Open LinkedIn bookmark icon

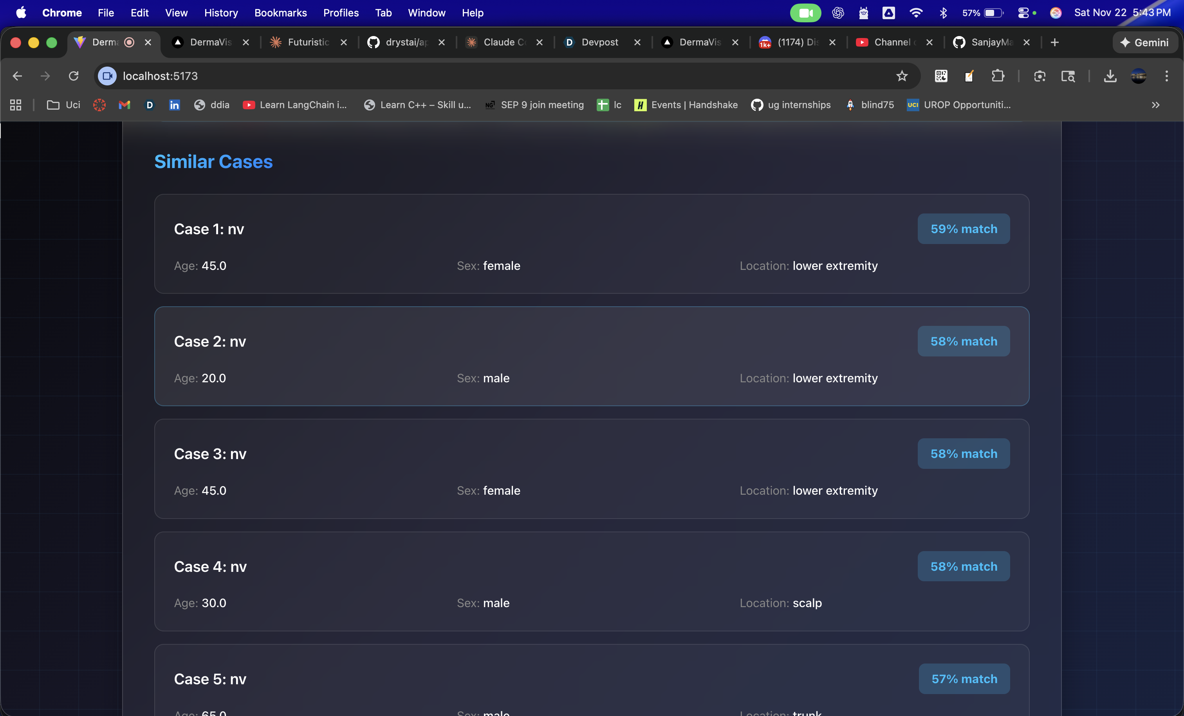point(175,105)
